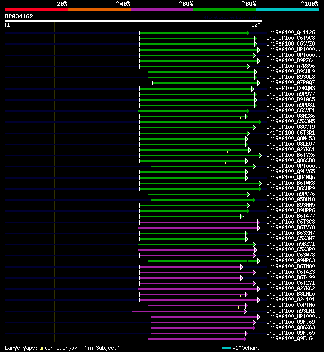
Task: Pick the UniRef100_C0PTM0 entry
Action: [x=291, y=305]
